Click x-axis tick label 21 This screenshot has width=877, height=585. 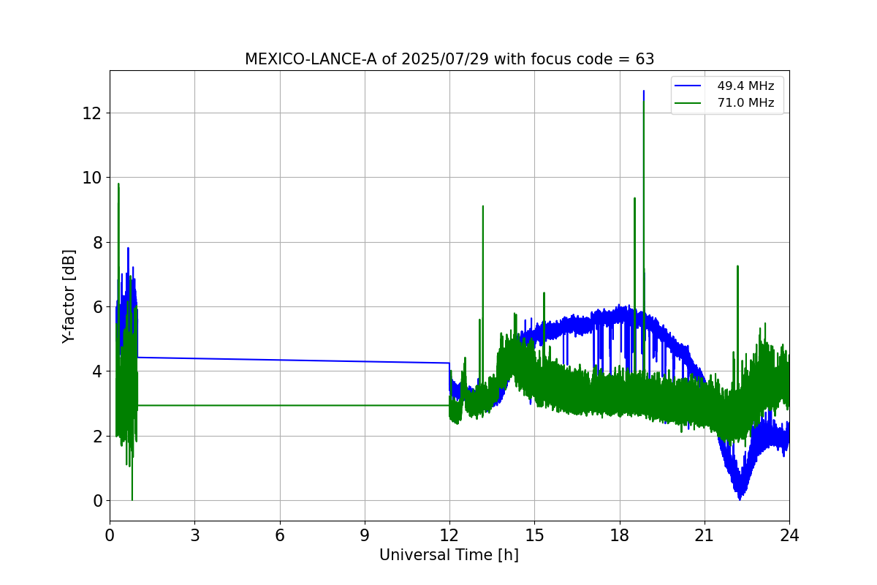(705, 535)
